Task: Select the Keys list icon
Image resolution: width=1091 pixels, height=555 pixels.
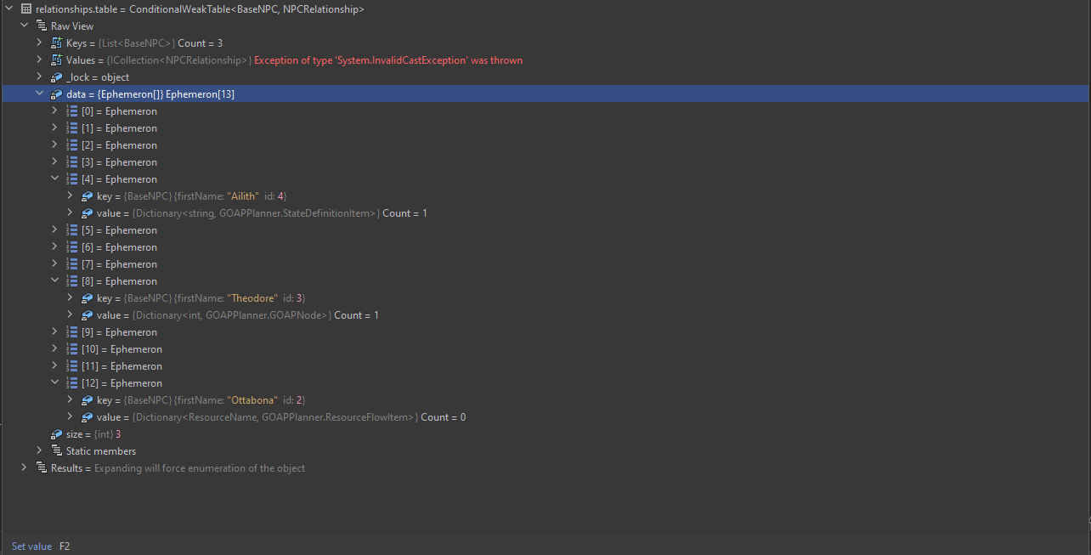Action: tap(55, 42)
